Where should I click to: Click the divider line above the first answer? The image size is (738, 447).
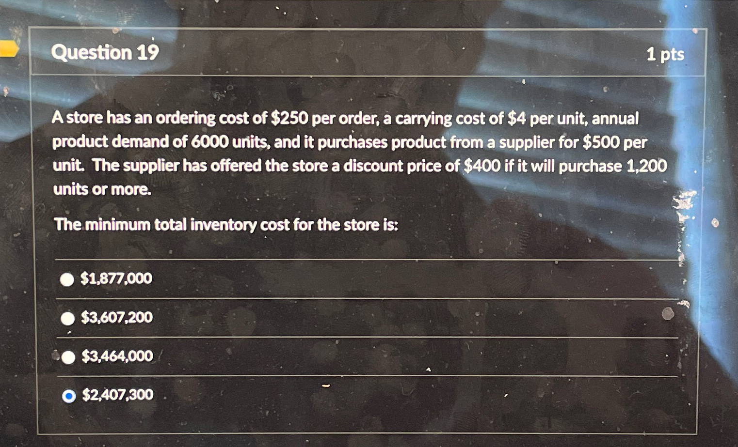(x=369, y=258)
